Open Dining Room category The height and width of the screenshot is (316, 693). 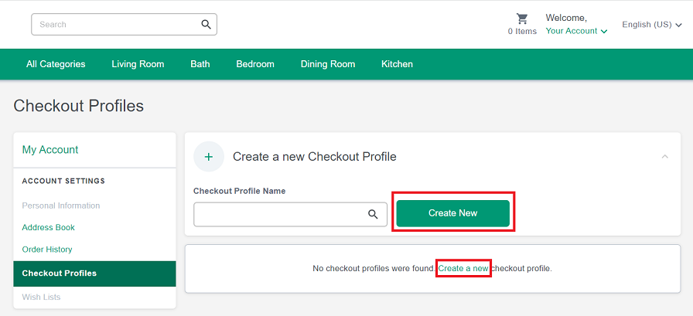click(x=328, y=64)
